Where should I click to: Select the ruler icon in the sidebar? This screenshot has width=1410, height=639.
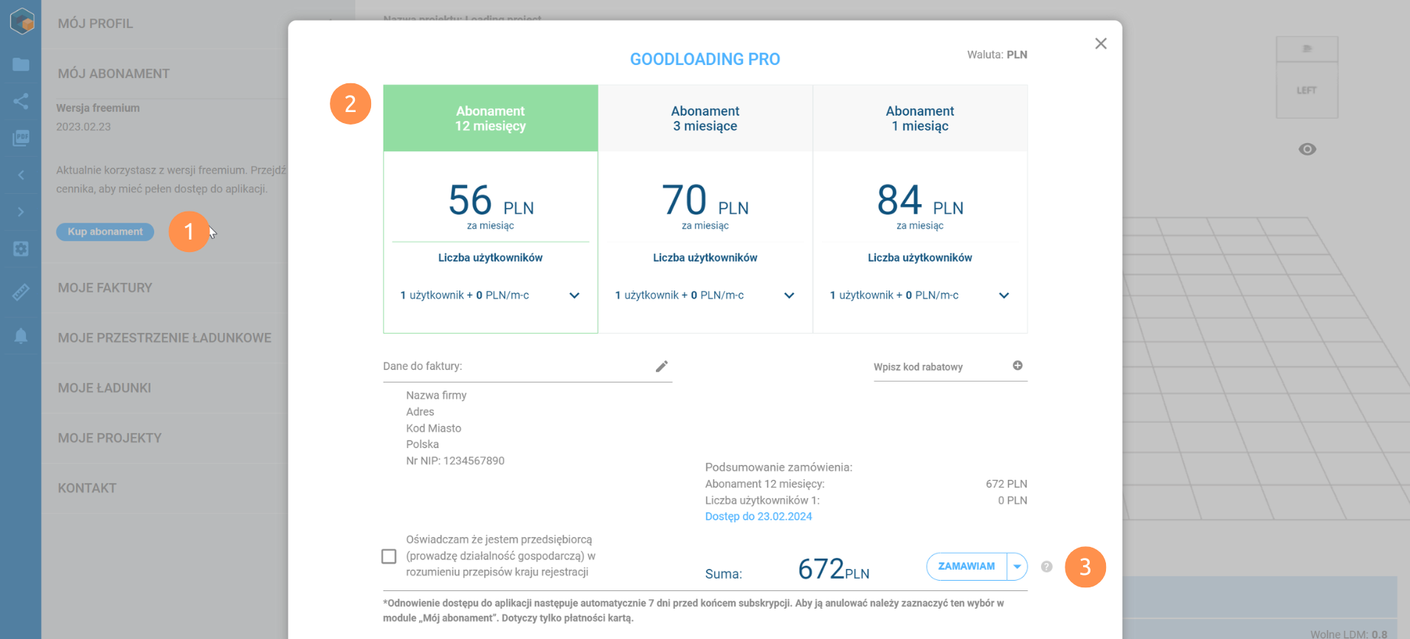(x=21, y=293)
